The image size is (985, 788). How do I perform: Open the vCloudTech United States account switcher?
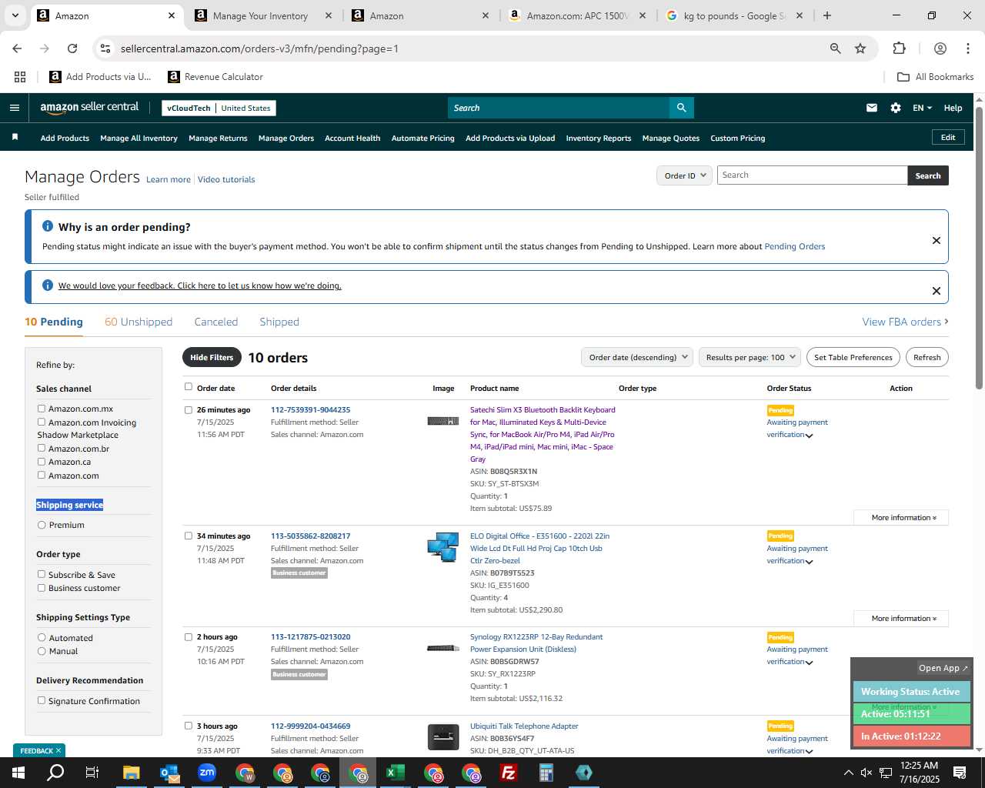(x=219, y=109)
